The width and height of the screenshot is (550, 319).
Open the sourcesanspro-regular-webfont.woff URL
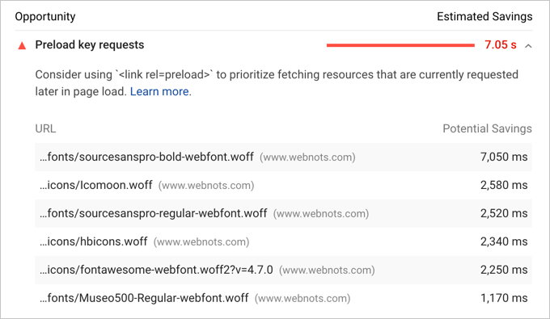[x=154, y=213]
